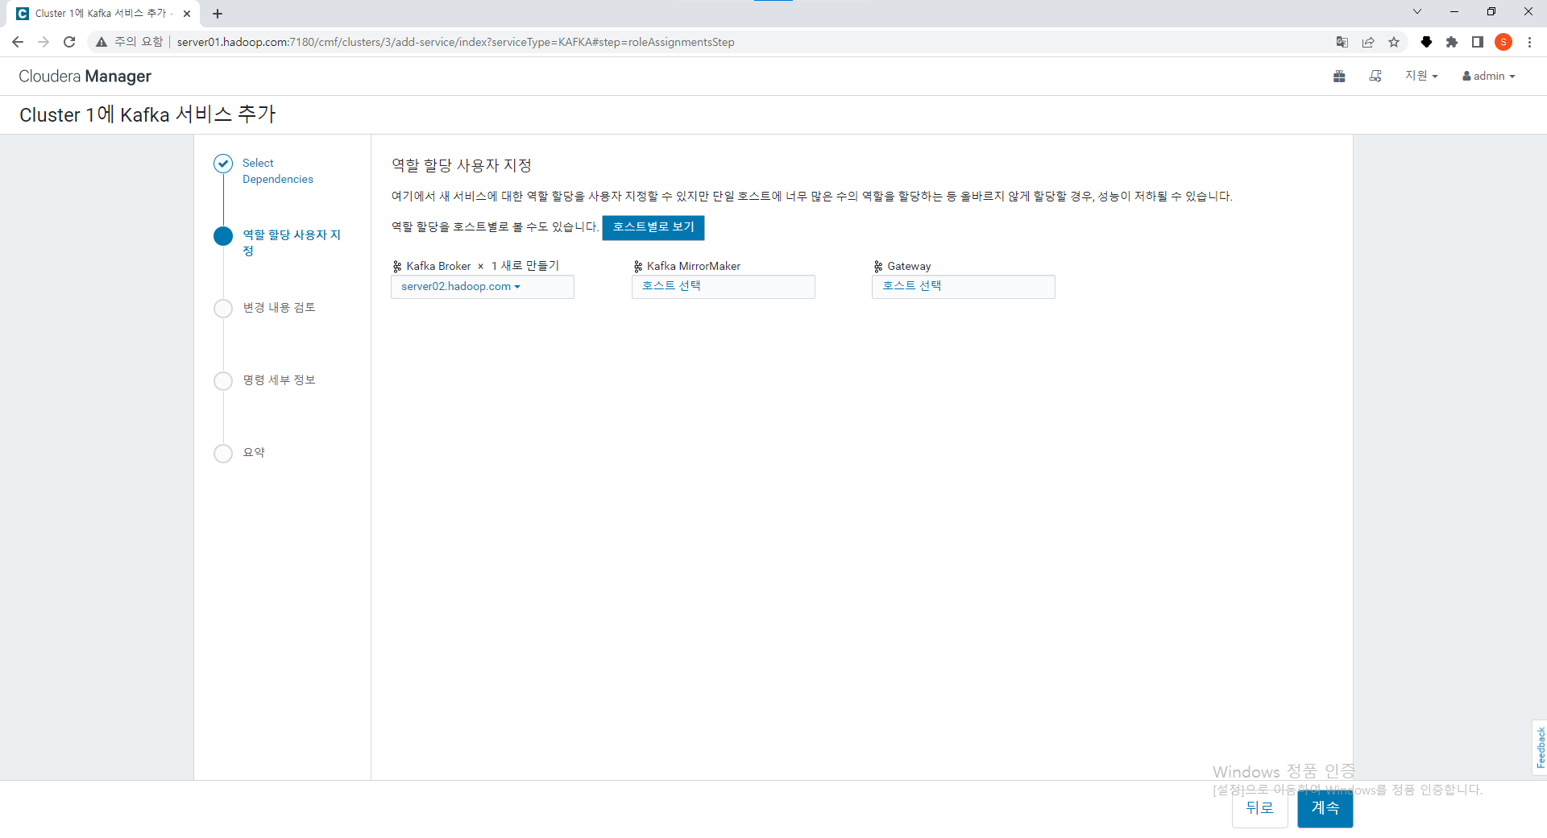Screen dimensions: 1547x838
Task: Click the Kafka Broker role icon
Action: [397, 266]
